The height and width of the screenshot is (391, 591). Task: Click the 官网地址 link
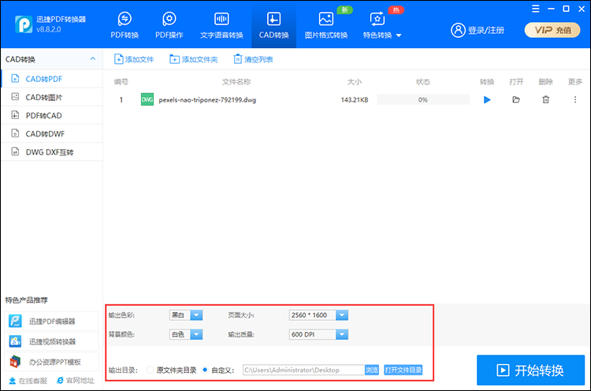click(76, 381)
